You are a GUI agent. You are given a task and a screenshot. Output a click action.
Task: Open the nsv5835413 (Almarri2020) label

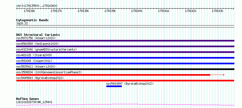coord(36,66)
